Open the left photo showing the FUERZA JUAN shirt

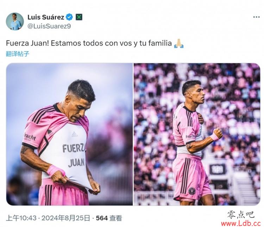coord(69,134)
